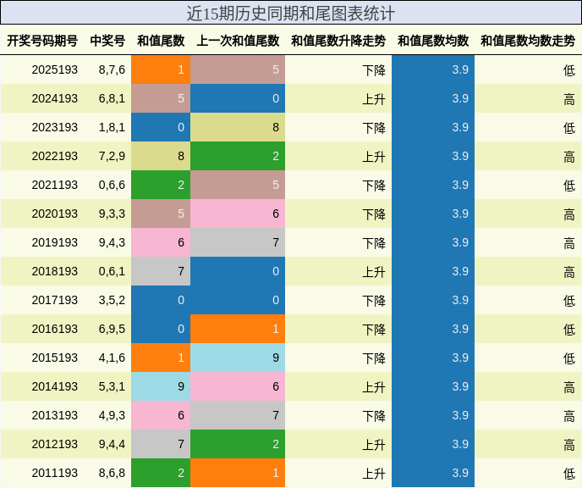Image resolution: width=582 pixels, height=488 pixels.
Task: Click the title 近15期历史同期和尾图表统计
Action: 291,14
